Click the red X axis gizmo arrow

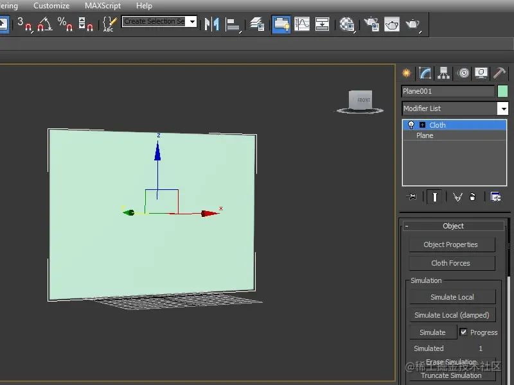point(210,214)
